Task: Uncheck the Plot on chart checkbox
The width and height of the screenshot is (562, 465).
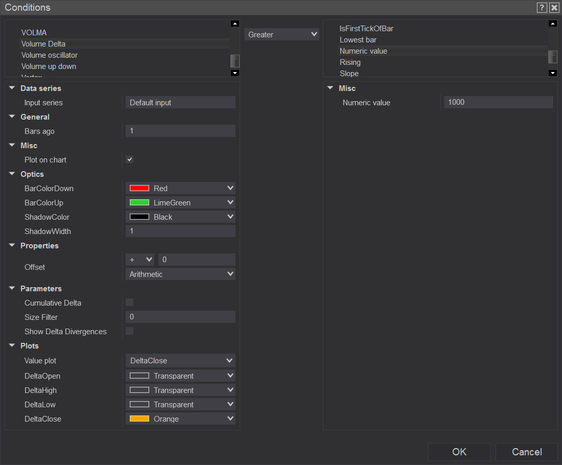Action: pyautogui.click(x=130, y=160)
